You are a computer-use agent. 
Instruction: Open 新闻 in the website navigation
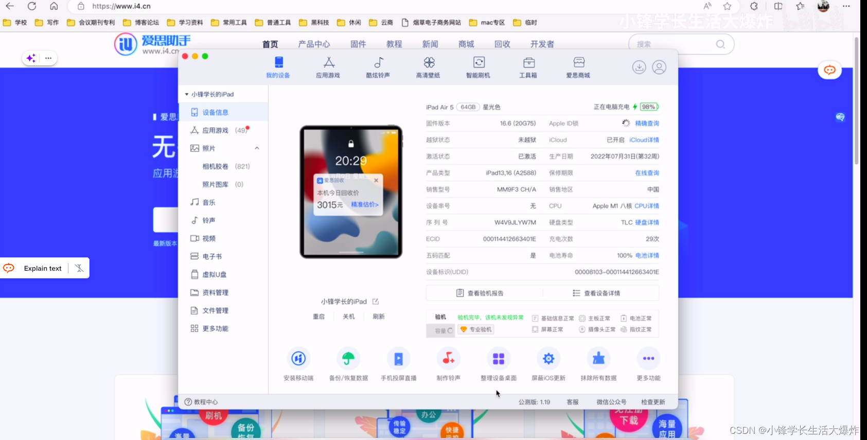coord(430,44)
